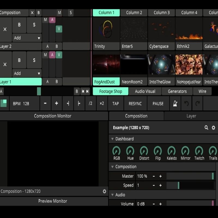Click the undo arrow icon
Viewport: 218px width, 218px height.
point(186,104)
